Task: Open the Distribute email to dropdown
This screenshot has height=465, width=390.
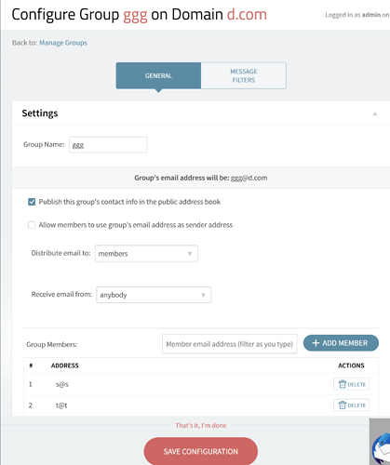Action: point(146,254)
